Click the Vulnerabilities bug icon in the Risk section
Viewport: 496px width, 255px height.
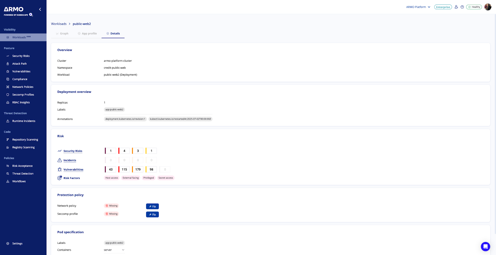click(60, 169)
